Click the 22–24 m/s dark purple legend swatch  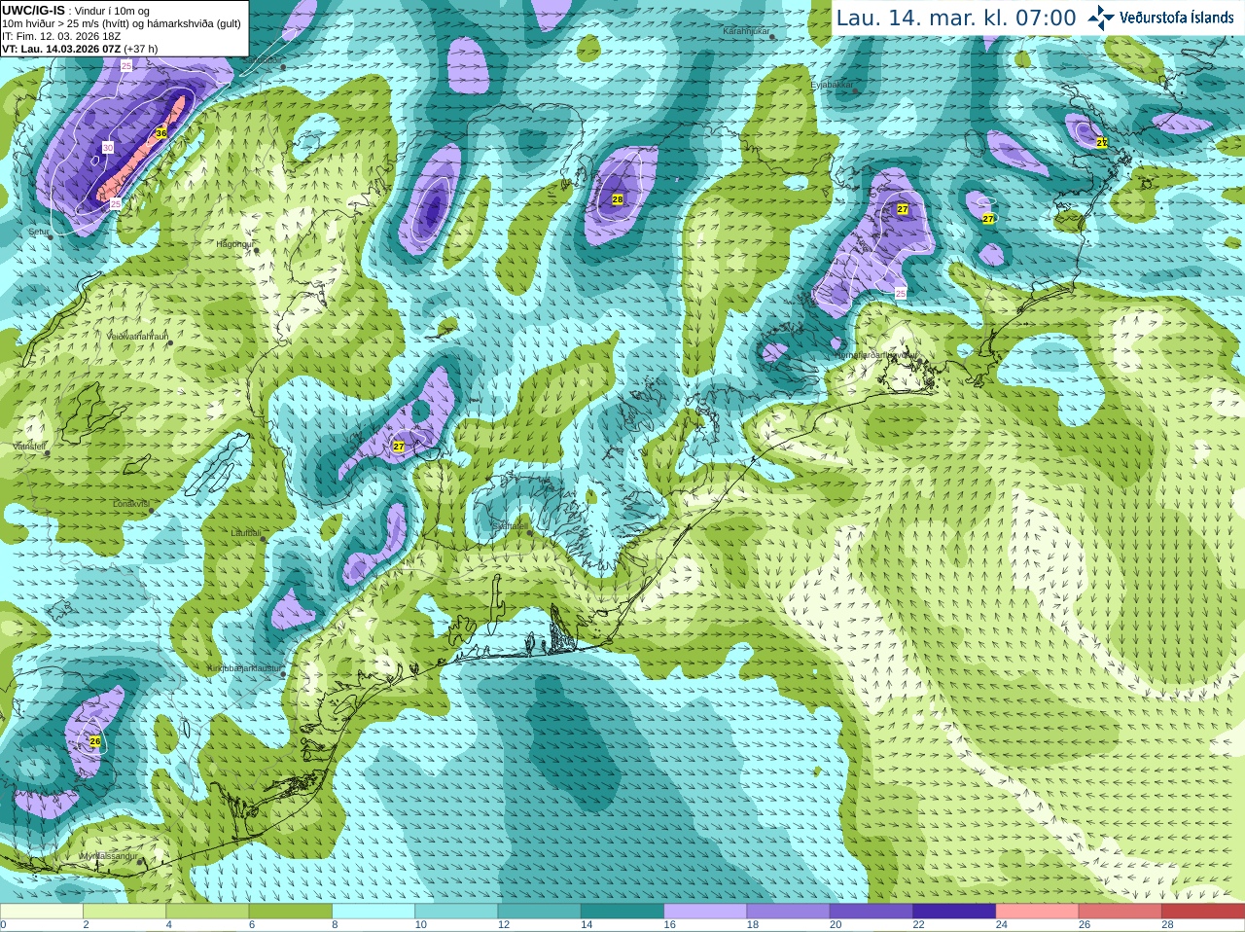[954, 912]
